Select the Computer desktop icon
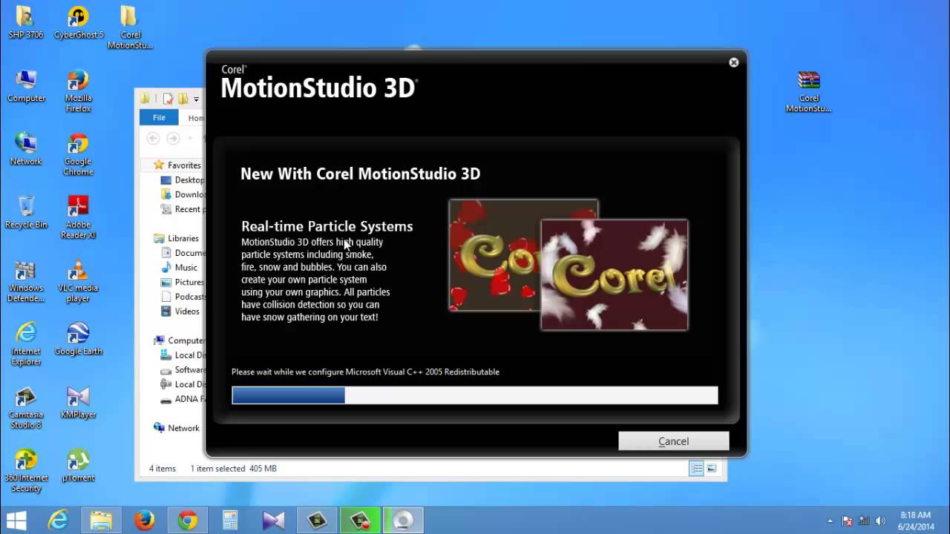The image size is (950, 534). [x=26, y=86]
